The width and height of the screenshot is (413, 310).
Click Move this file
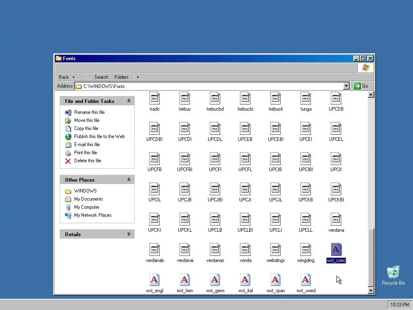[x=87, y=120]
